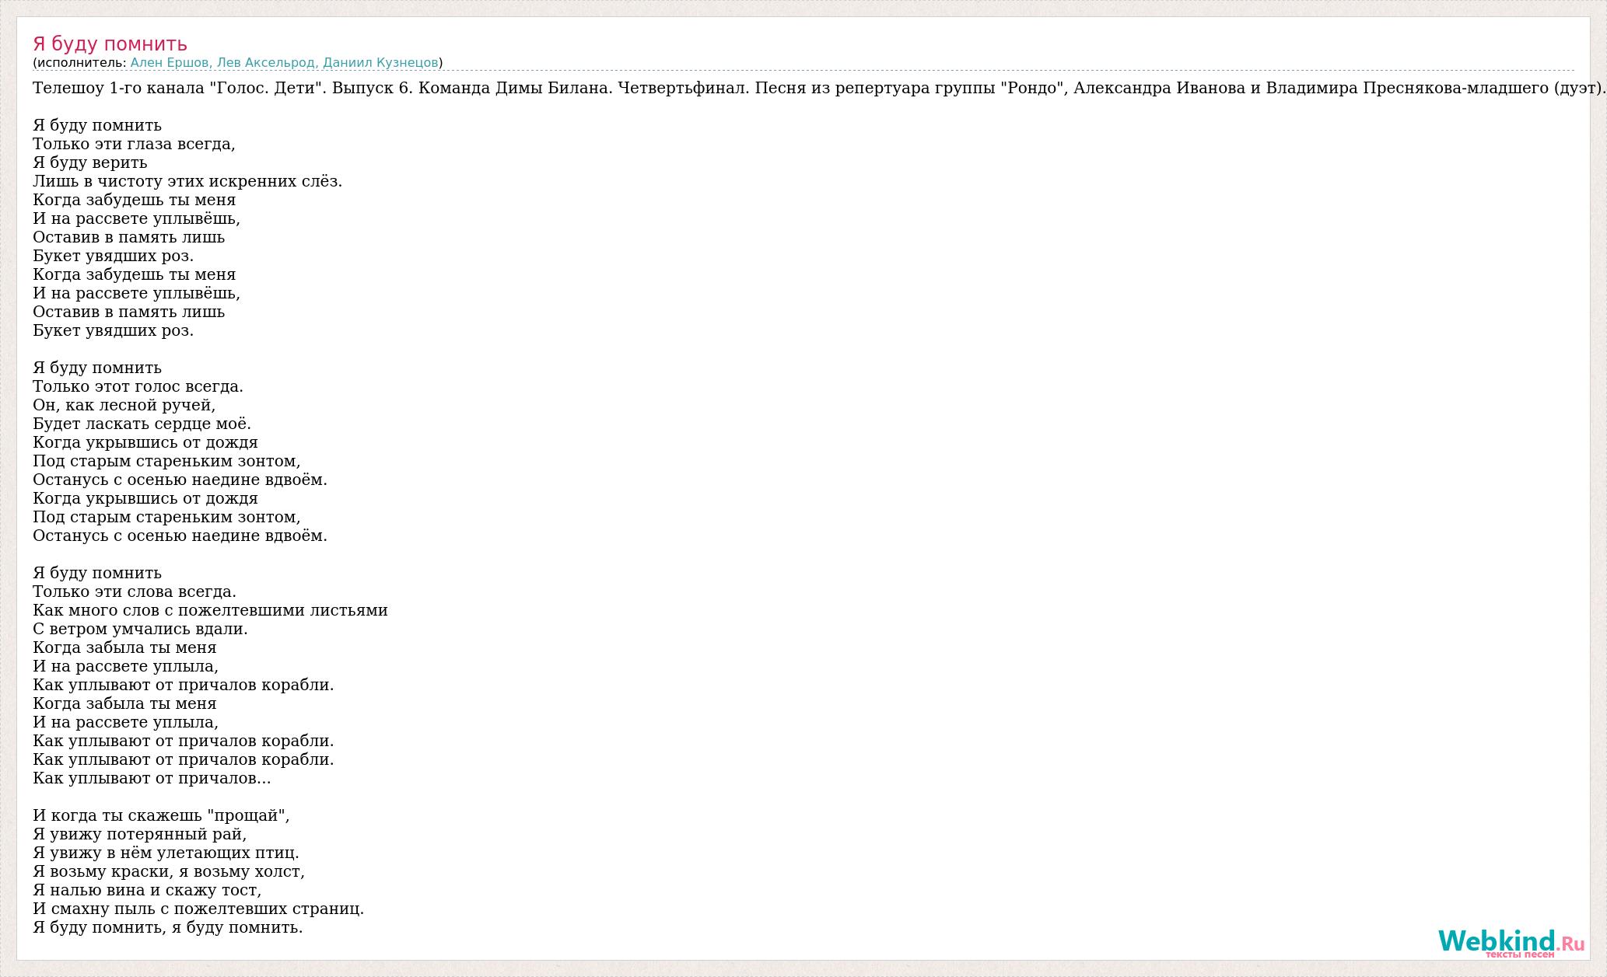The image size is (1607, 977).
Task: Click line 'Только эти глаза всегда,'
Action: (134, 144)
